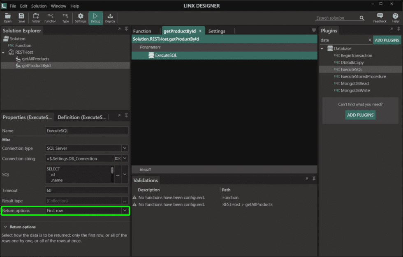Click the ADD PLUGINS button
The image size is (403, 257).
click(x=387, y=40)
